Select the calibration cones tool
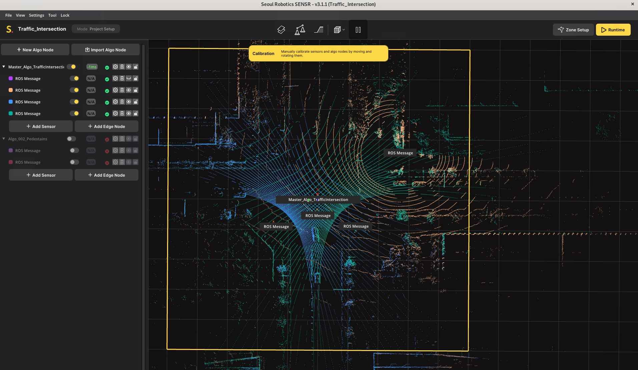This screenshot has width=638, height=370. tap(300, 30)
